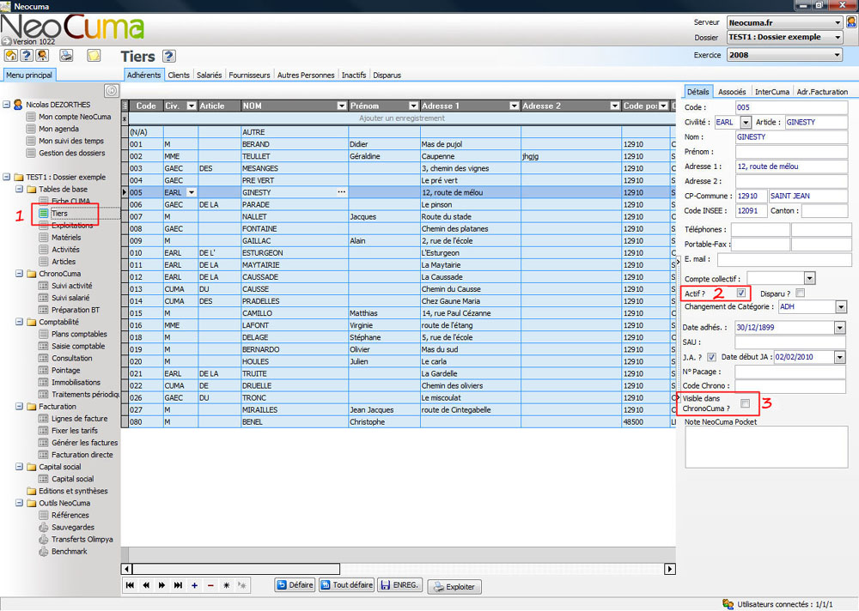Open the Date début JA dropdown
The height and width of the screenshot is (611, 859).
pyautogui.click(x=840, y=357)
